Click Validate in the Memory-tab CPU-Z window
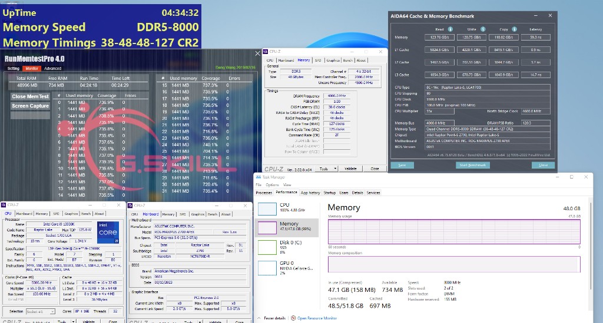Viewport: 603px width, 323px height. [350, 169]
